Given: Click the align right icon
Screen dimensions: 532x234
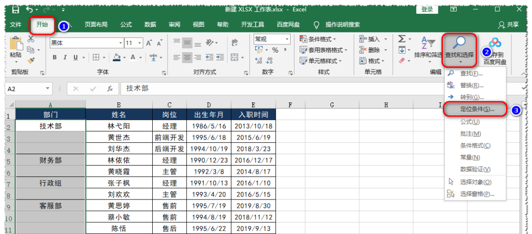Looking at the screenshot, I should click(x=198, y=57).
